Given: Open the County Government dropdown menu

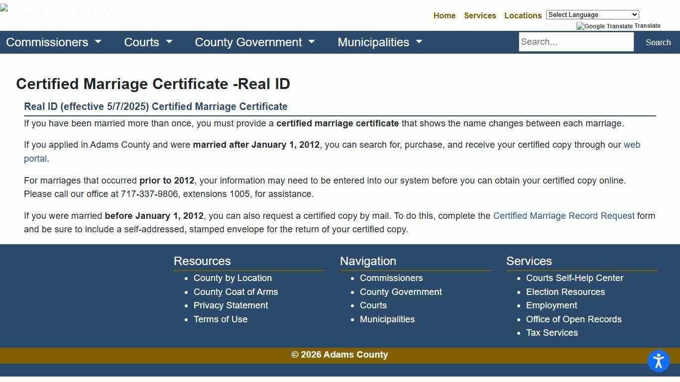Looking at the screenshot, I should click(x=254, y=42).
